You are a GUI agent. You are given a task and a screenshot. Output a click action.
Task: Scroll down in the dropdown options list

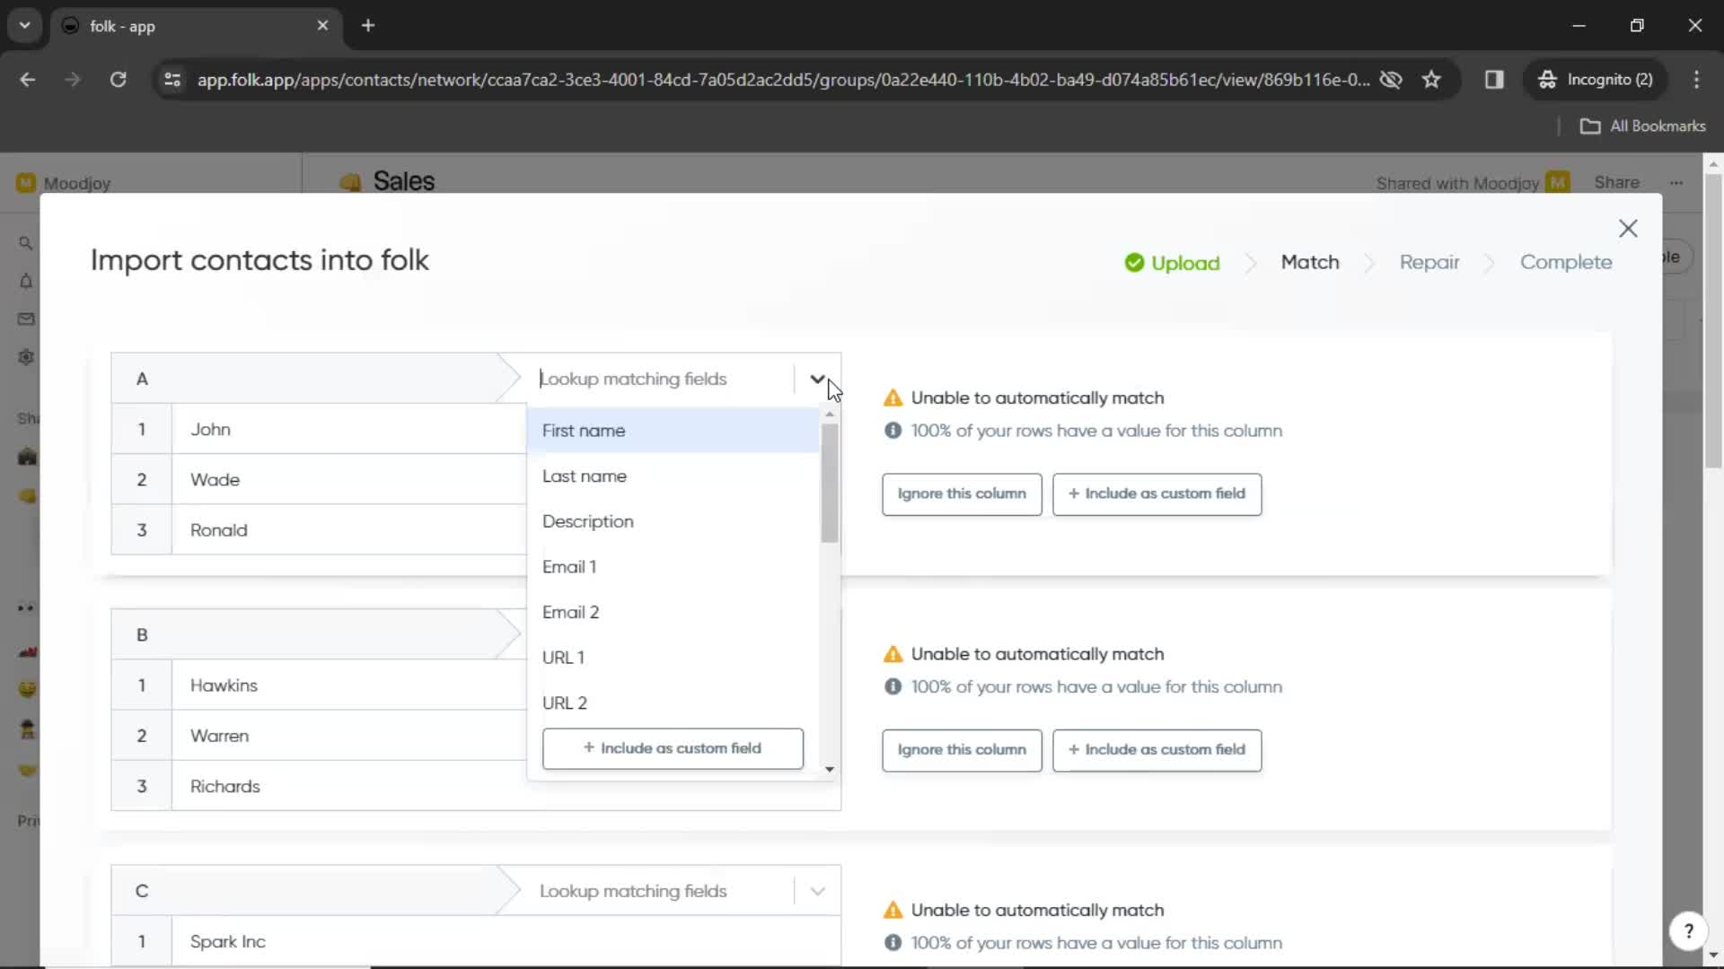click(829, 769)
